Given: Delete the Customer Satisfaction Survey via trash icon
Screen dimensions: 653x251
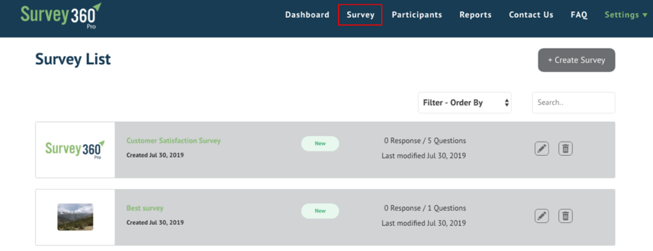Looking at the screenshot, I should 565,149.
